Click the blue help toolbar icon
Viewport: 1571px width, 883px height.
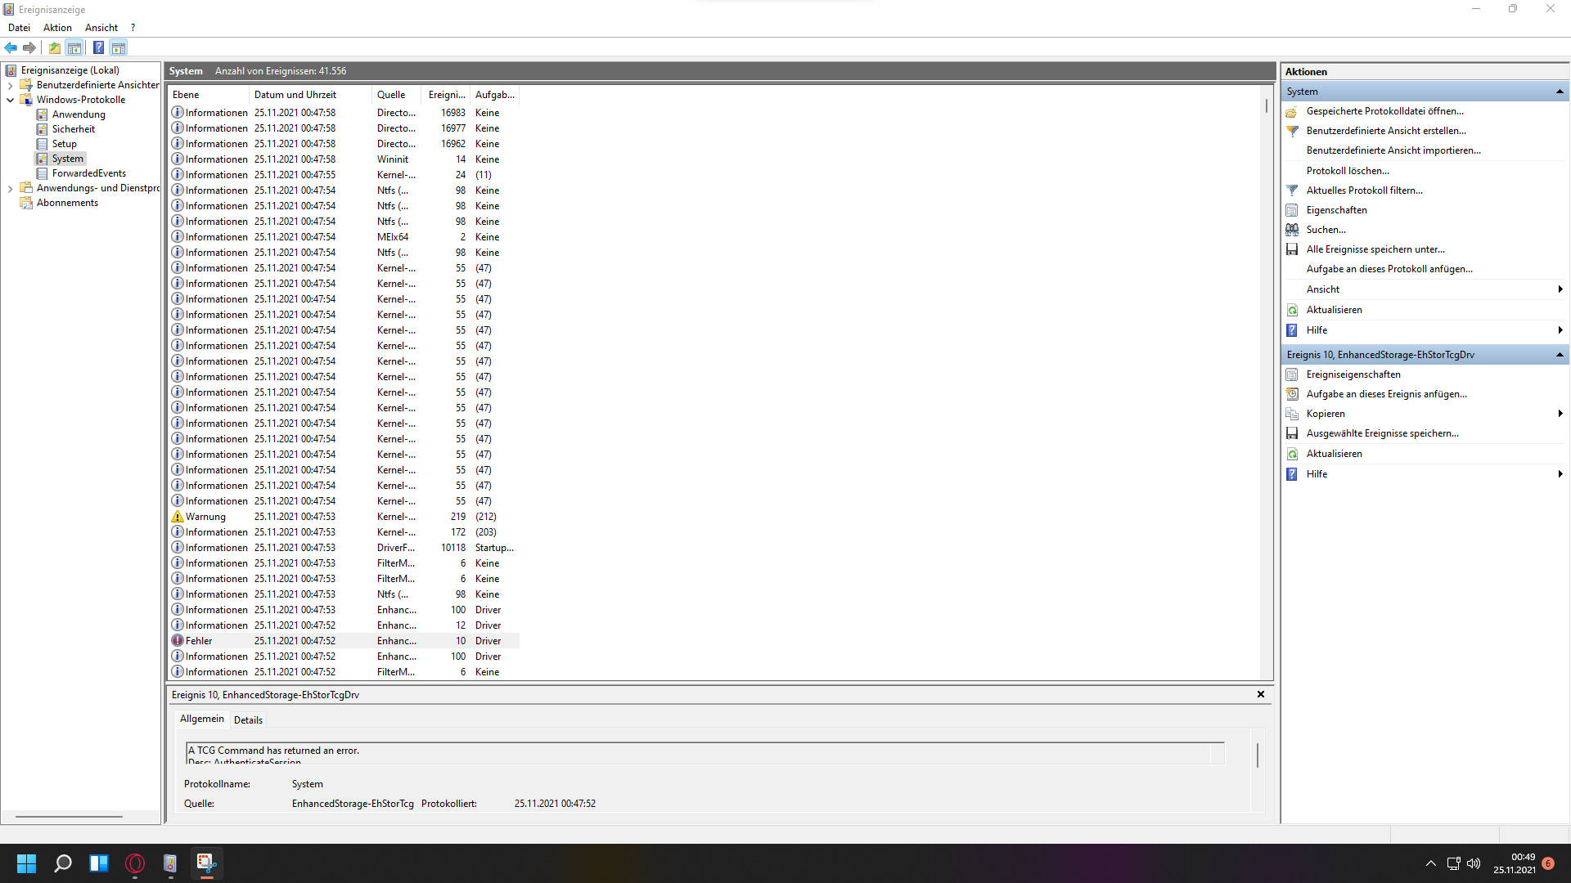[x=98, y=47]
